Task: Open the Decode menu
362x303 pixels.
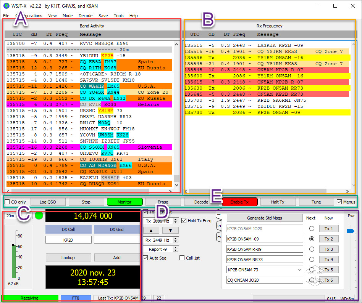Action: (x=86, y=16)
